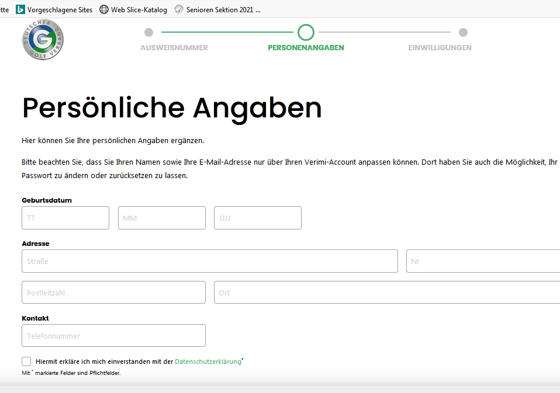Select the Ort city field

387,293
